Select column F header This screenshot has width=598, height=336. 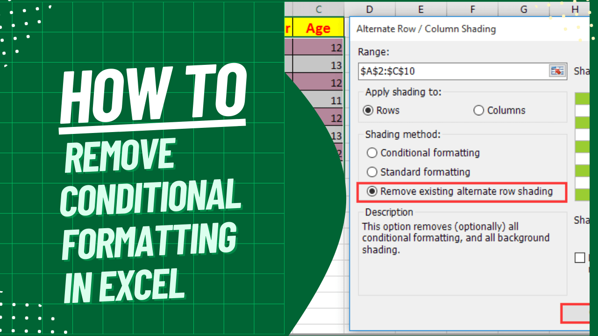click(472, 9)
